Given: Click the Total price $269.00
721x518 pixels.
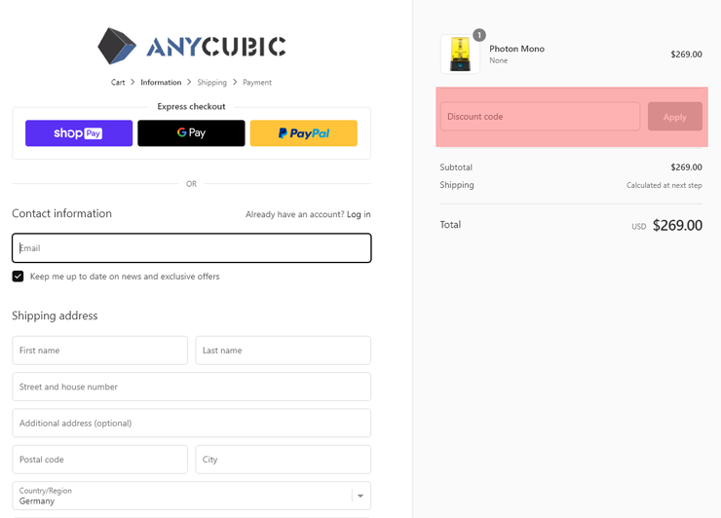Looking at the screenshot, I should click(x=677, y=225).
